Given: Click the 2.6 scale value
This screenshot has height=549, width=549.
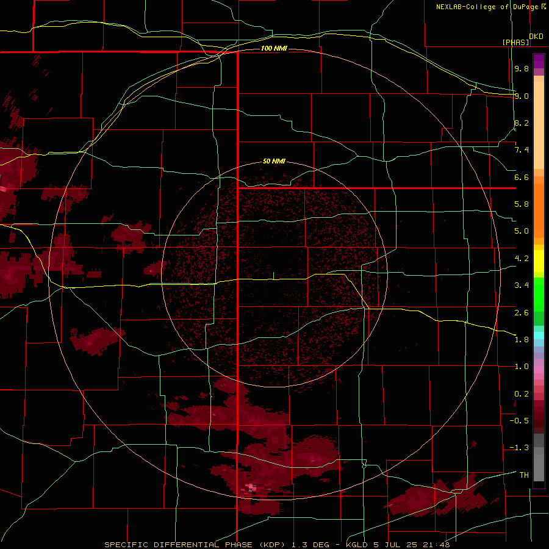Looking at the screenshot, I should click(x=522, y=313).
